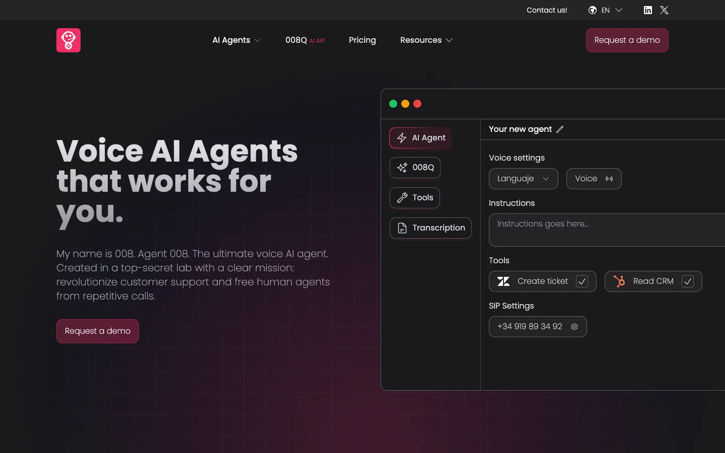The image size is (725, 453).
Task: Click the Voice AI Agents headline
Action: [x=177, y=181]
